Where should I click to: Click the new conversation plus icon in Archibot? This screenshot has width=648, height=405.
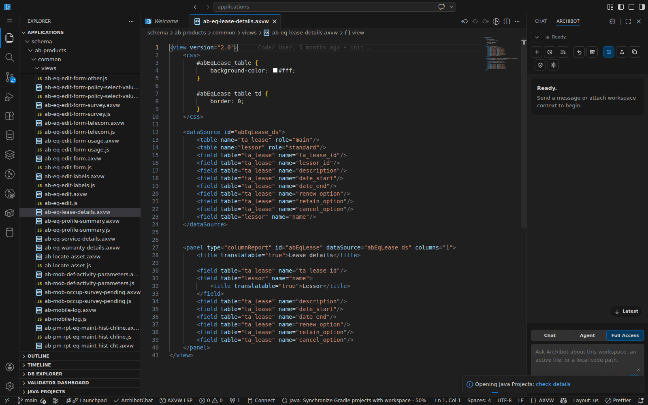coord(537,52)
